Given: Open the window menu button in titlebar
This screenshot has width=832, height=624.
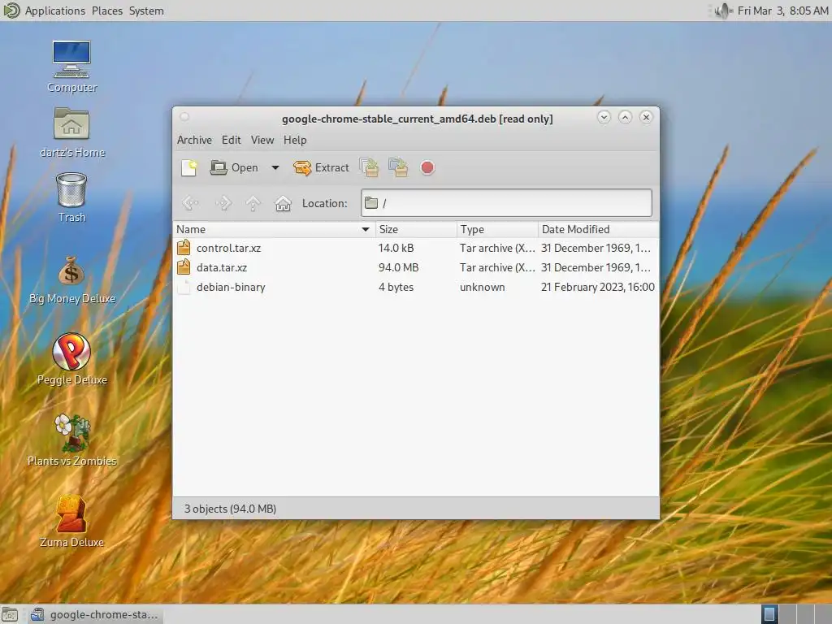Looking at the screenshot, I should pos(184,117).
